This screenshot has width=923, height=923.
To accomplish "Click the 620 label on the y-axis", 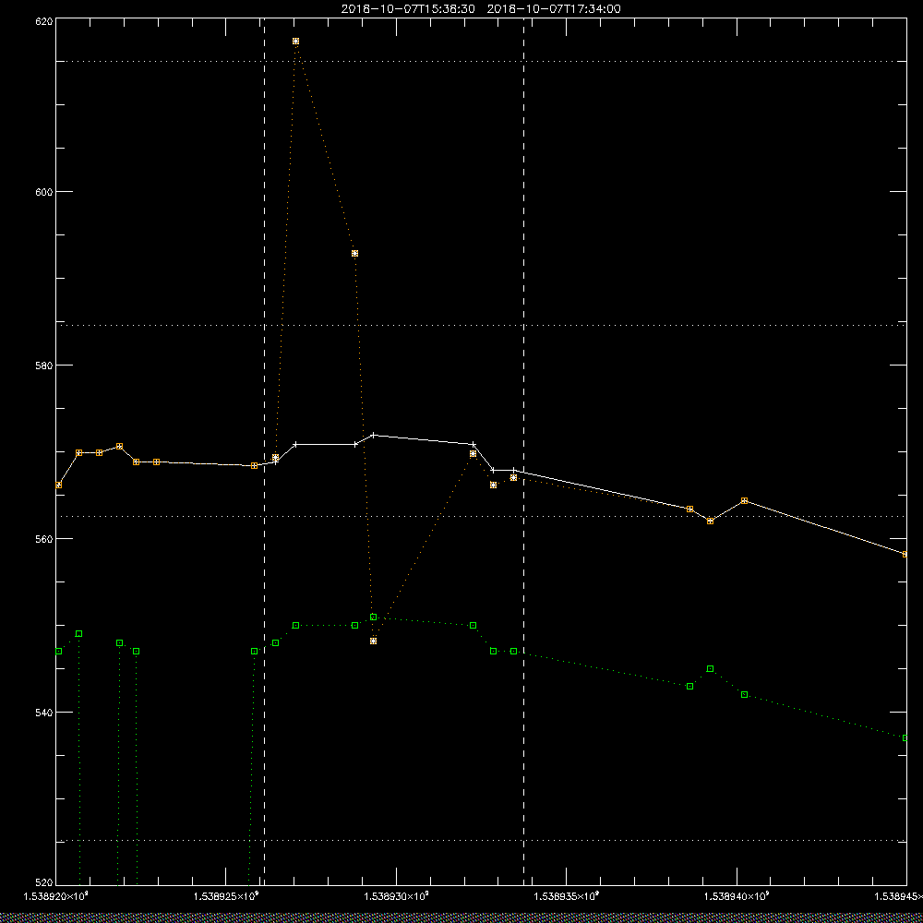I will click(44, 21).
